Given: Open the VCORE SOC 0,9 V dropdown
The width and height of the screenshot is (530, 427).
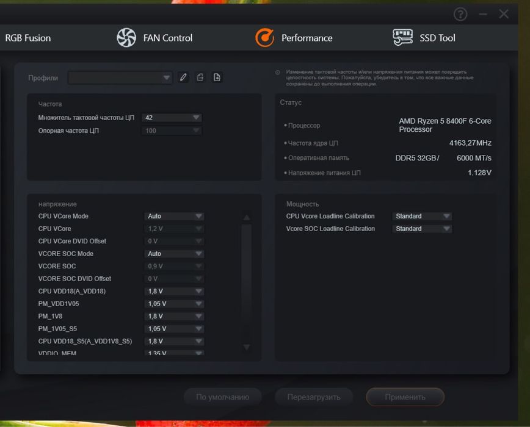Looking at the screenshot, I should tap(174, 266).
